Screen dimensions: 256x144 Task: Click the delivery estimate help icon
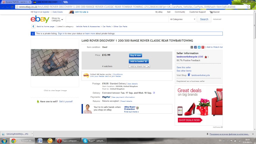click(154, 93)
